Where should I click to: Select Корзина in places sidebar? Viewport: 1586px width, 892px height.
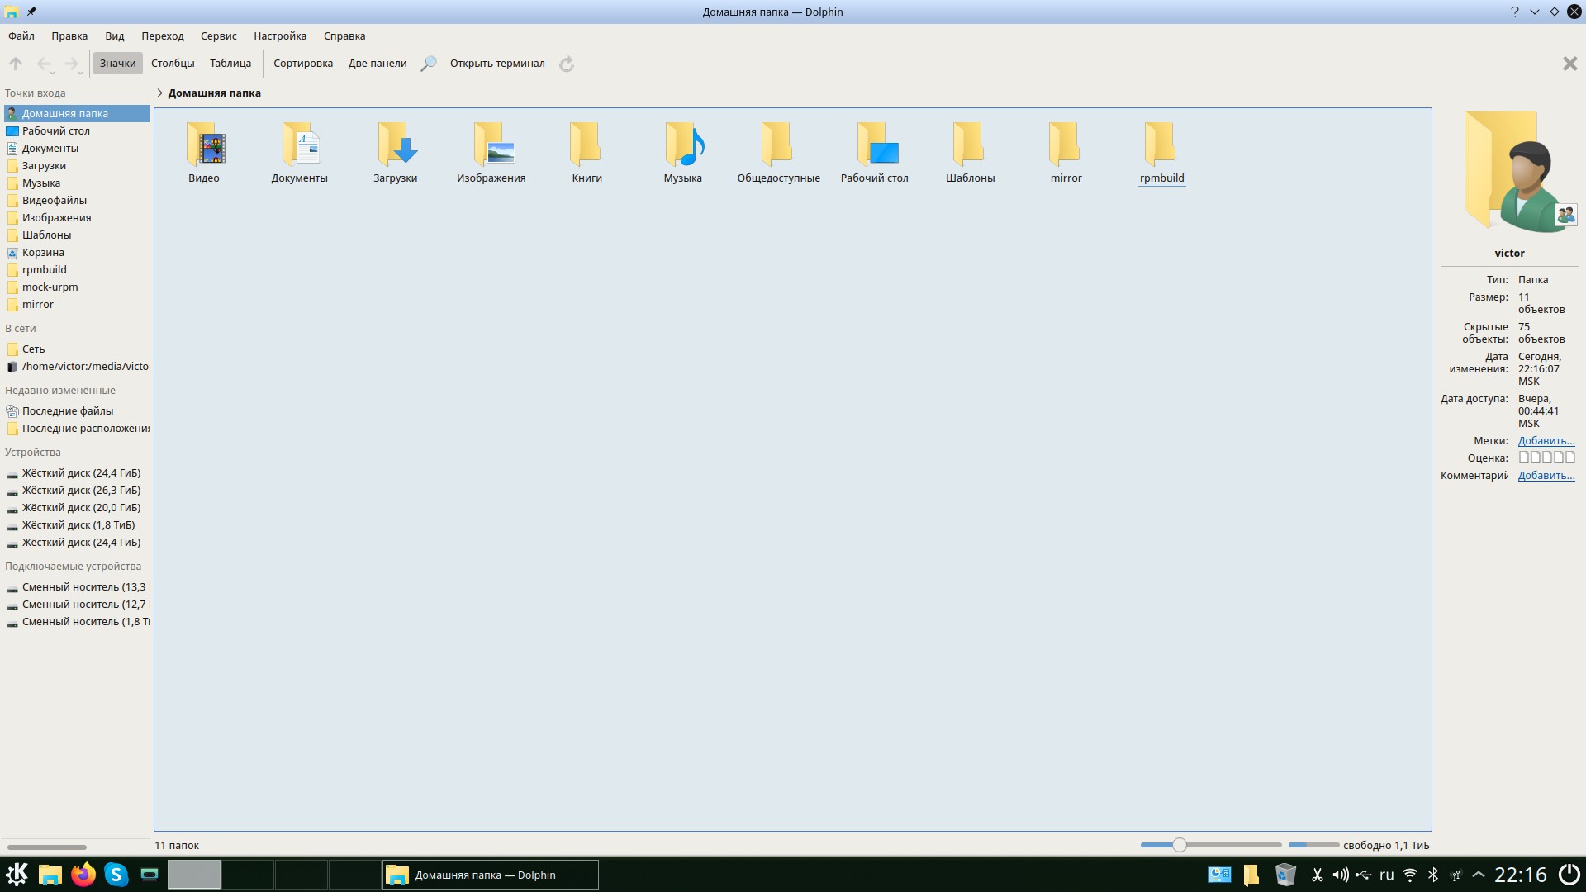[x=43, y=253]
